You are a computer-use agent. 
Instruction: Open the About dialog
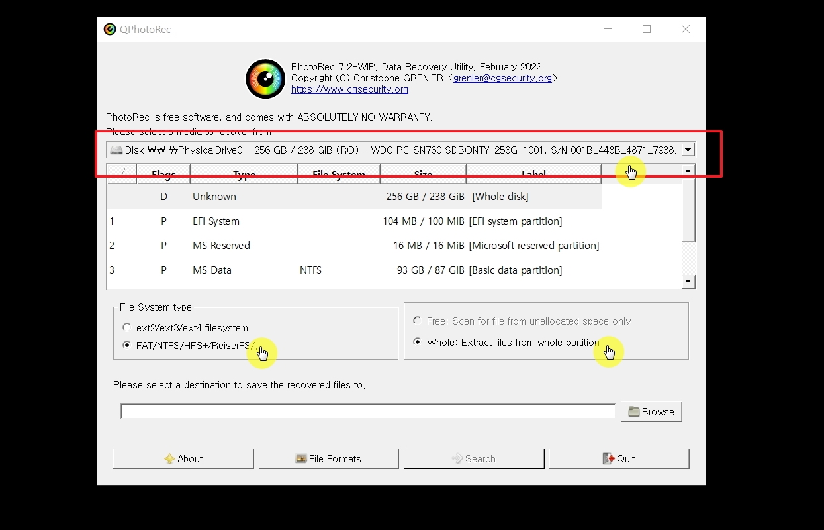[x=183, y=458]
